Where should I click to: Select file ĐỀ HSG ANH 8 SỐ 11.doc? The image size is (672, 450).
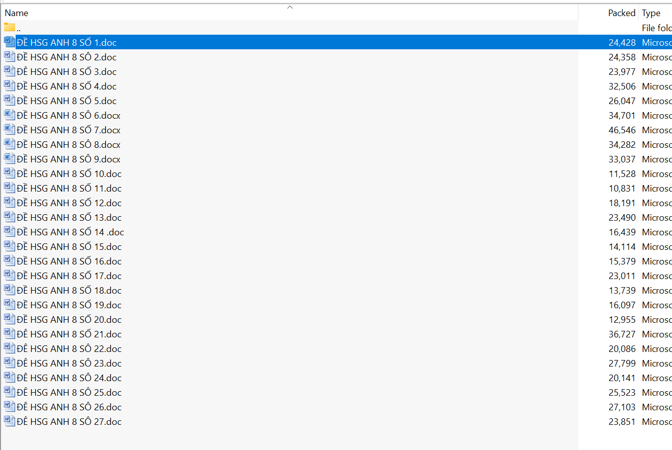click(69, 189)
